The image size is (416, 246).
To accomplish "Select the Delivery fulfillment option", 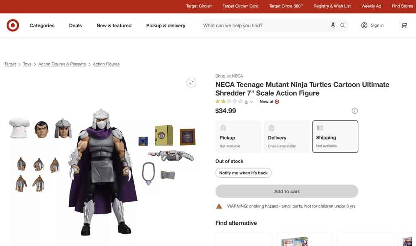I will tap(287, 136).
